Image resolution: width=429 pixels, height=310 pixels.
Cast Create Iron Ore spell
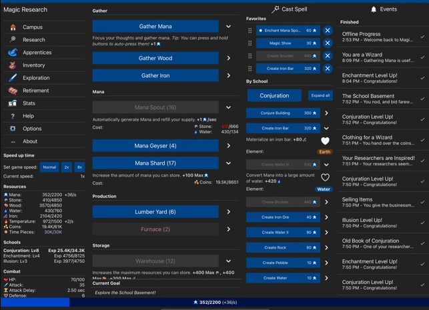(283, 217)
